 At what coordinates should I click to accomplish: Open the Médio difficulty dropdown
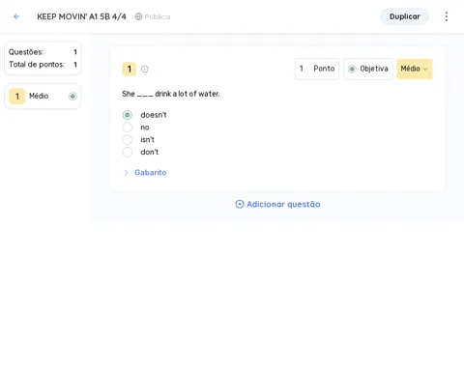[415, 69]
